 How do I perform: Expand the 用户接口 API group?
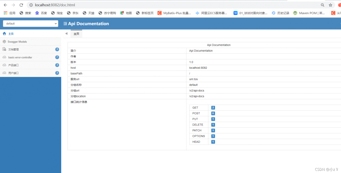point(31,73)
